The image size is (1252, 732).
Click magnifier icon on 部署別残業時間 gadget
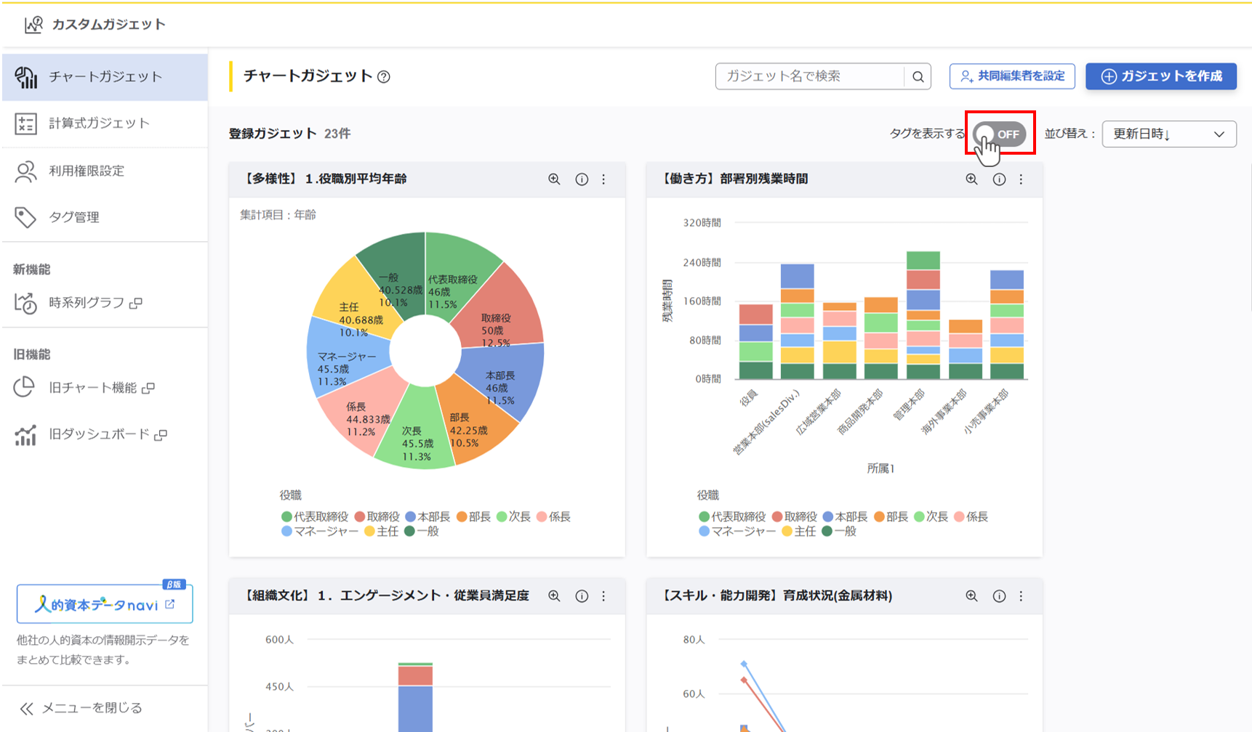pos(971,179)
